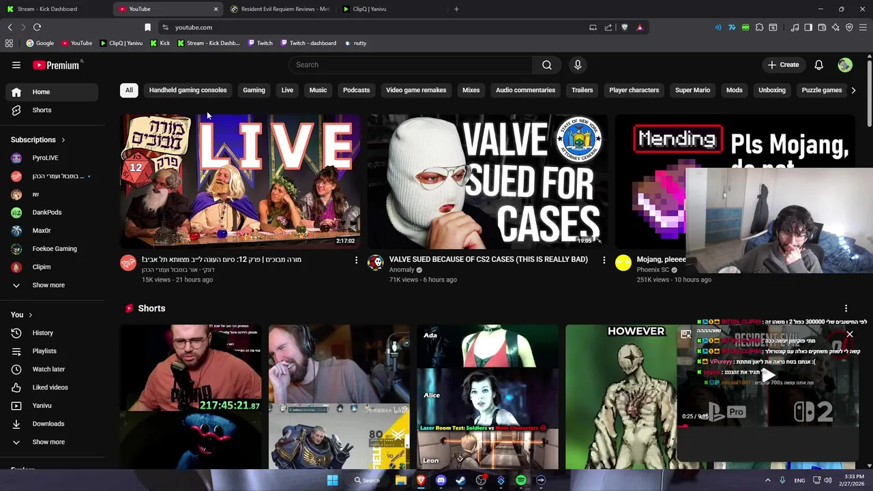Image resolution: width=873 pixels, height=491 pixels.
Task: Open the VALVE SUED FOR CASES thumbnail
Action: tap(488, 181)
